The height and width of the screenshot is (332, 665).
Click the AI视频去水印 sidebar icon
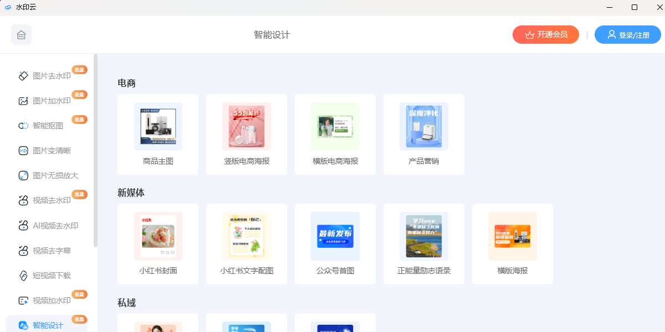point(23,226)
